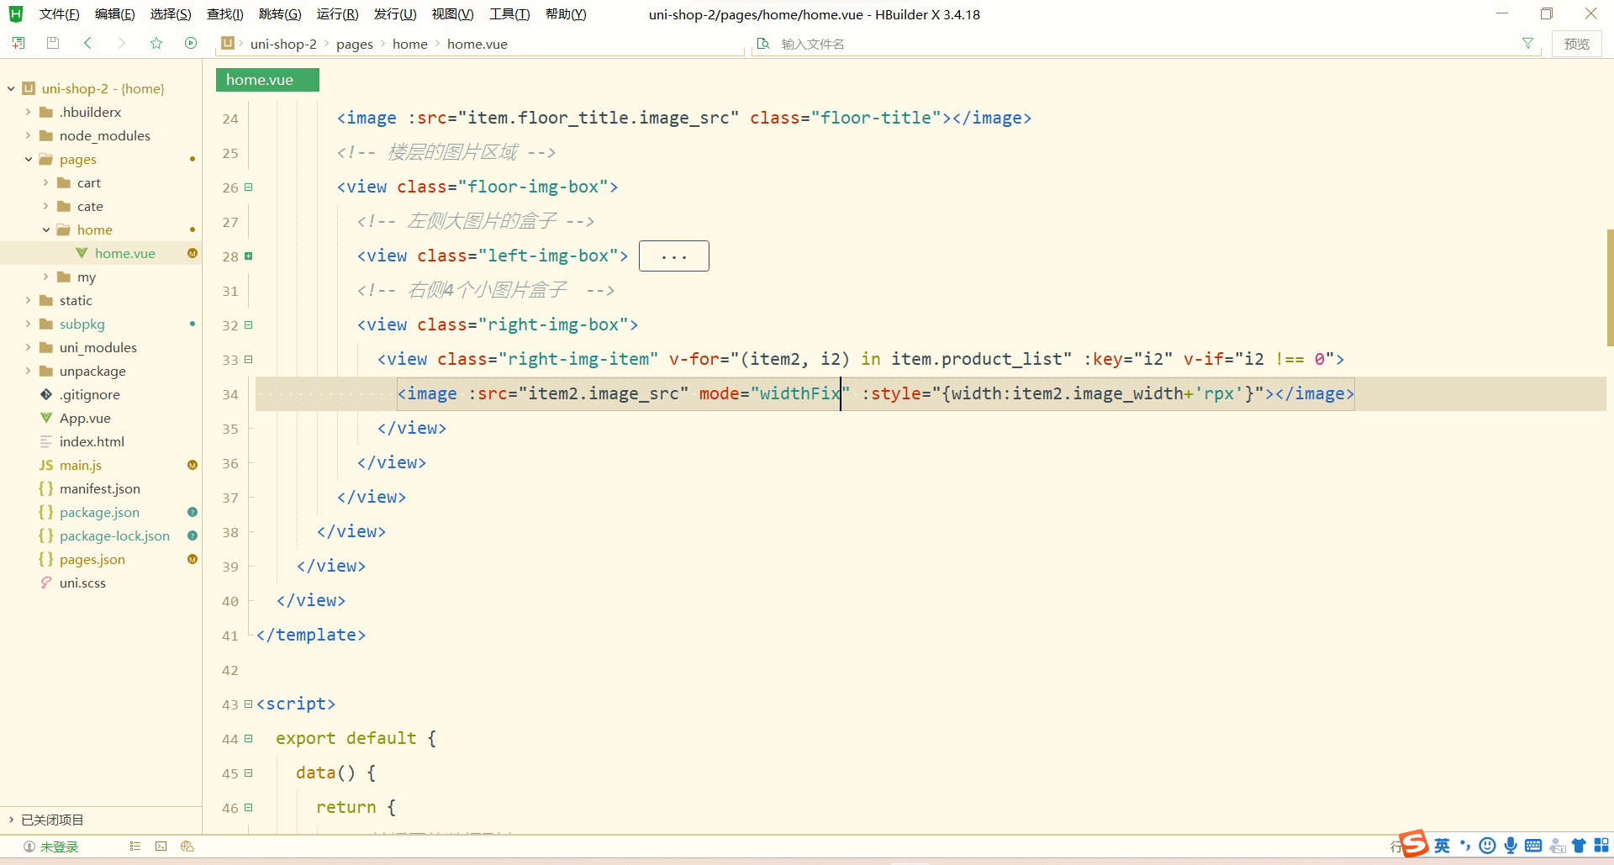Show the on-screen soft keyboard
The width and height of the screenshot is (1614, 865).
pyautogui.click(x=1534, y=846)
